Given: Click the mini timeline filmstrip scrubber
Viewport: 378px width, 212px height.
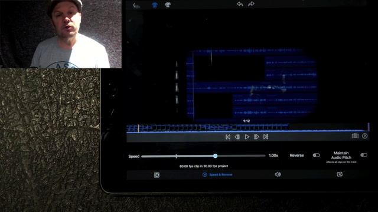Looking at the screenshot, I should pos(248,128).
